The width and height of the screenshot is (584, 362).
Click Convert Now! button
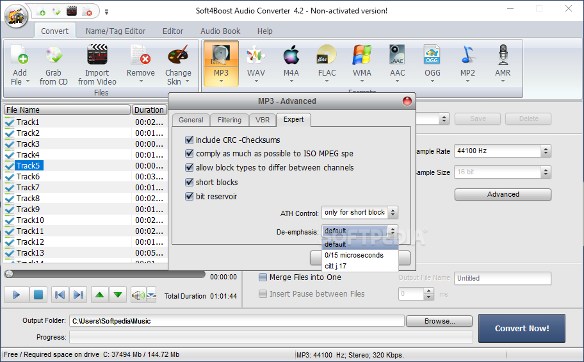coord(522,328)
